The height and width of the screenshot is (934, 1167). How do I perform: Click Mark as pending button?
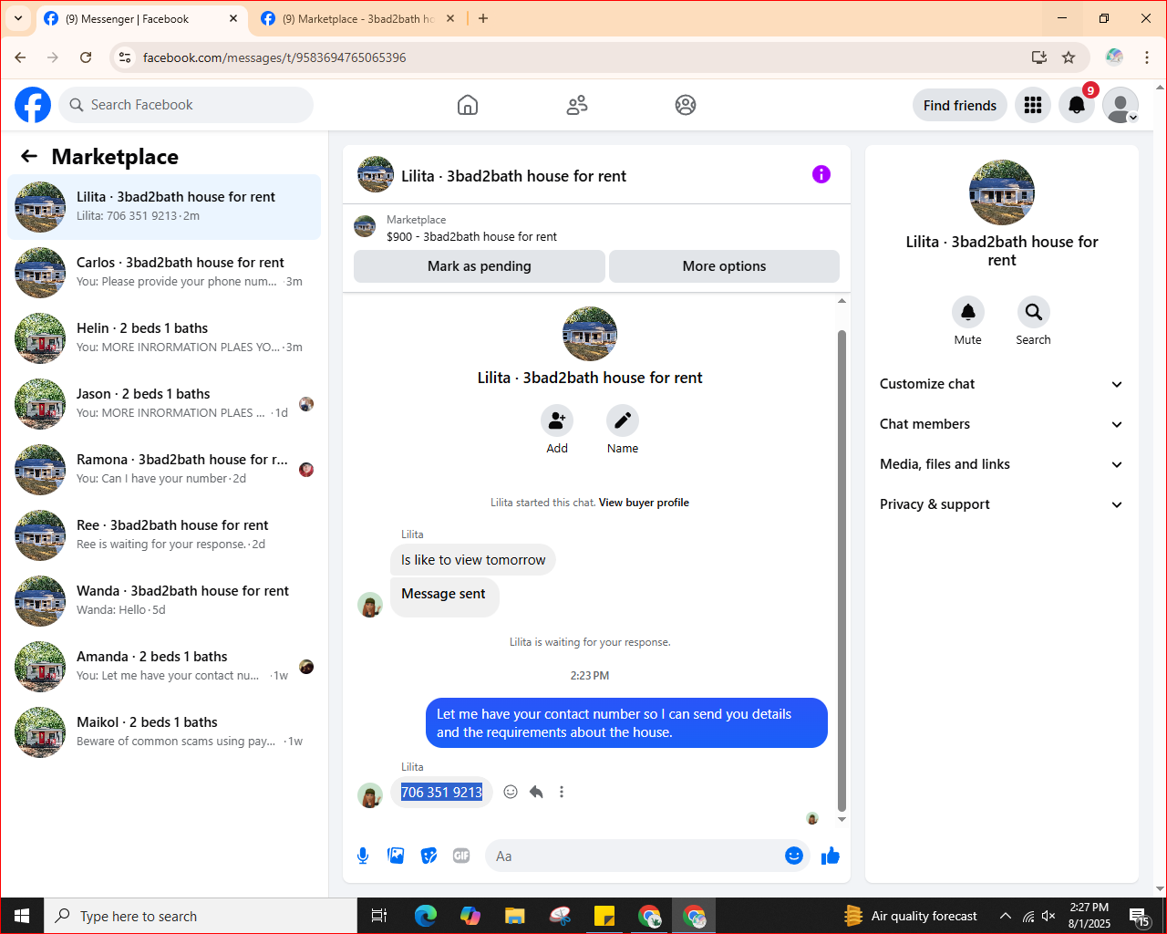(480, 266)
